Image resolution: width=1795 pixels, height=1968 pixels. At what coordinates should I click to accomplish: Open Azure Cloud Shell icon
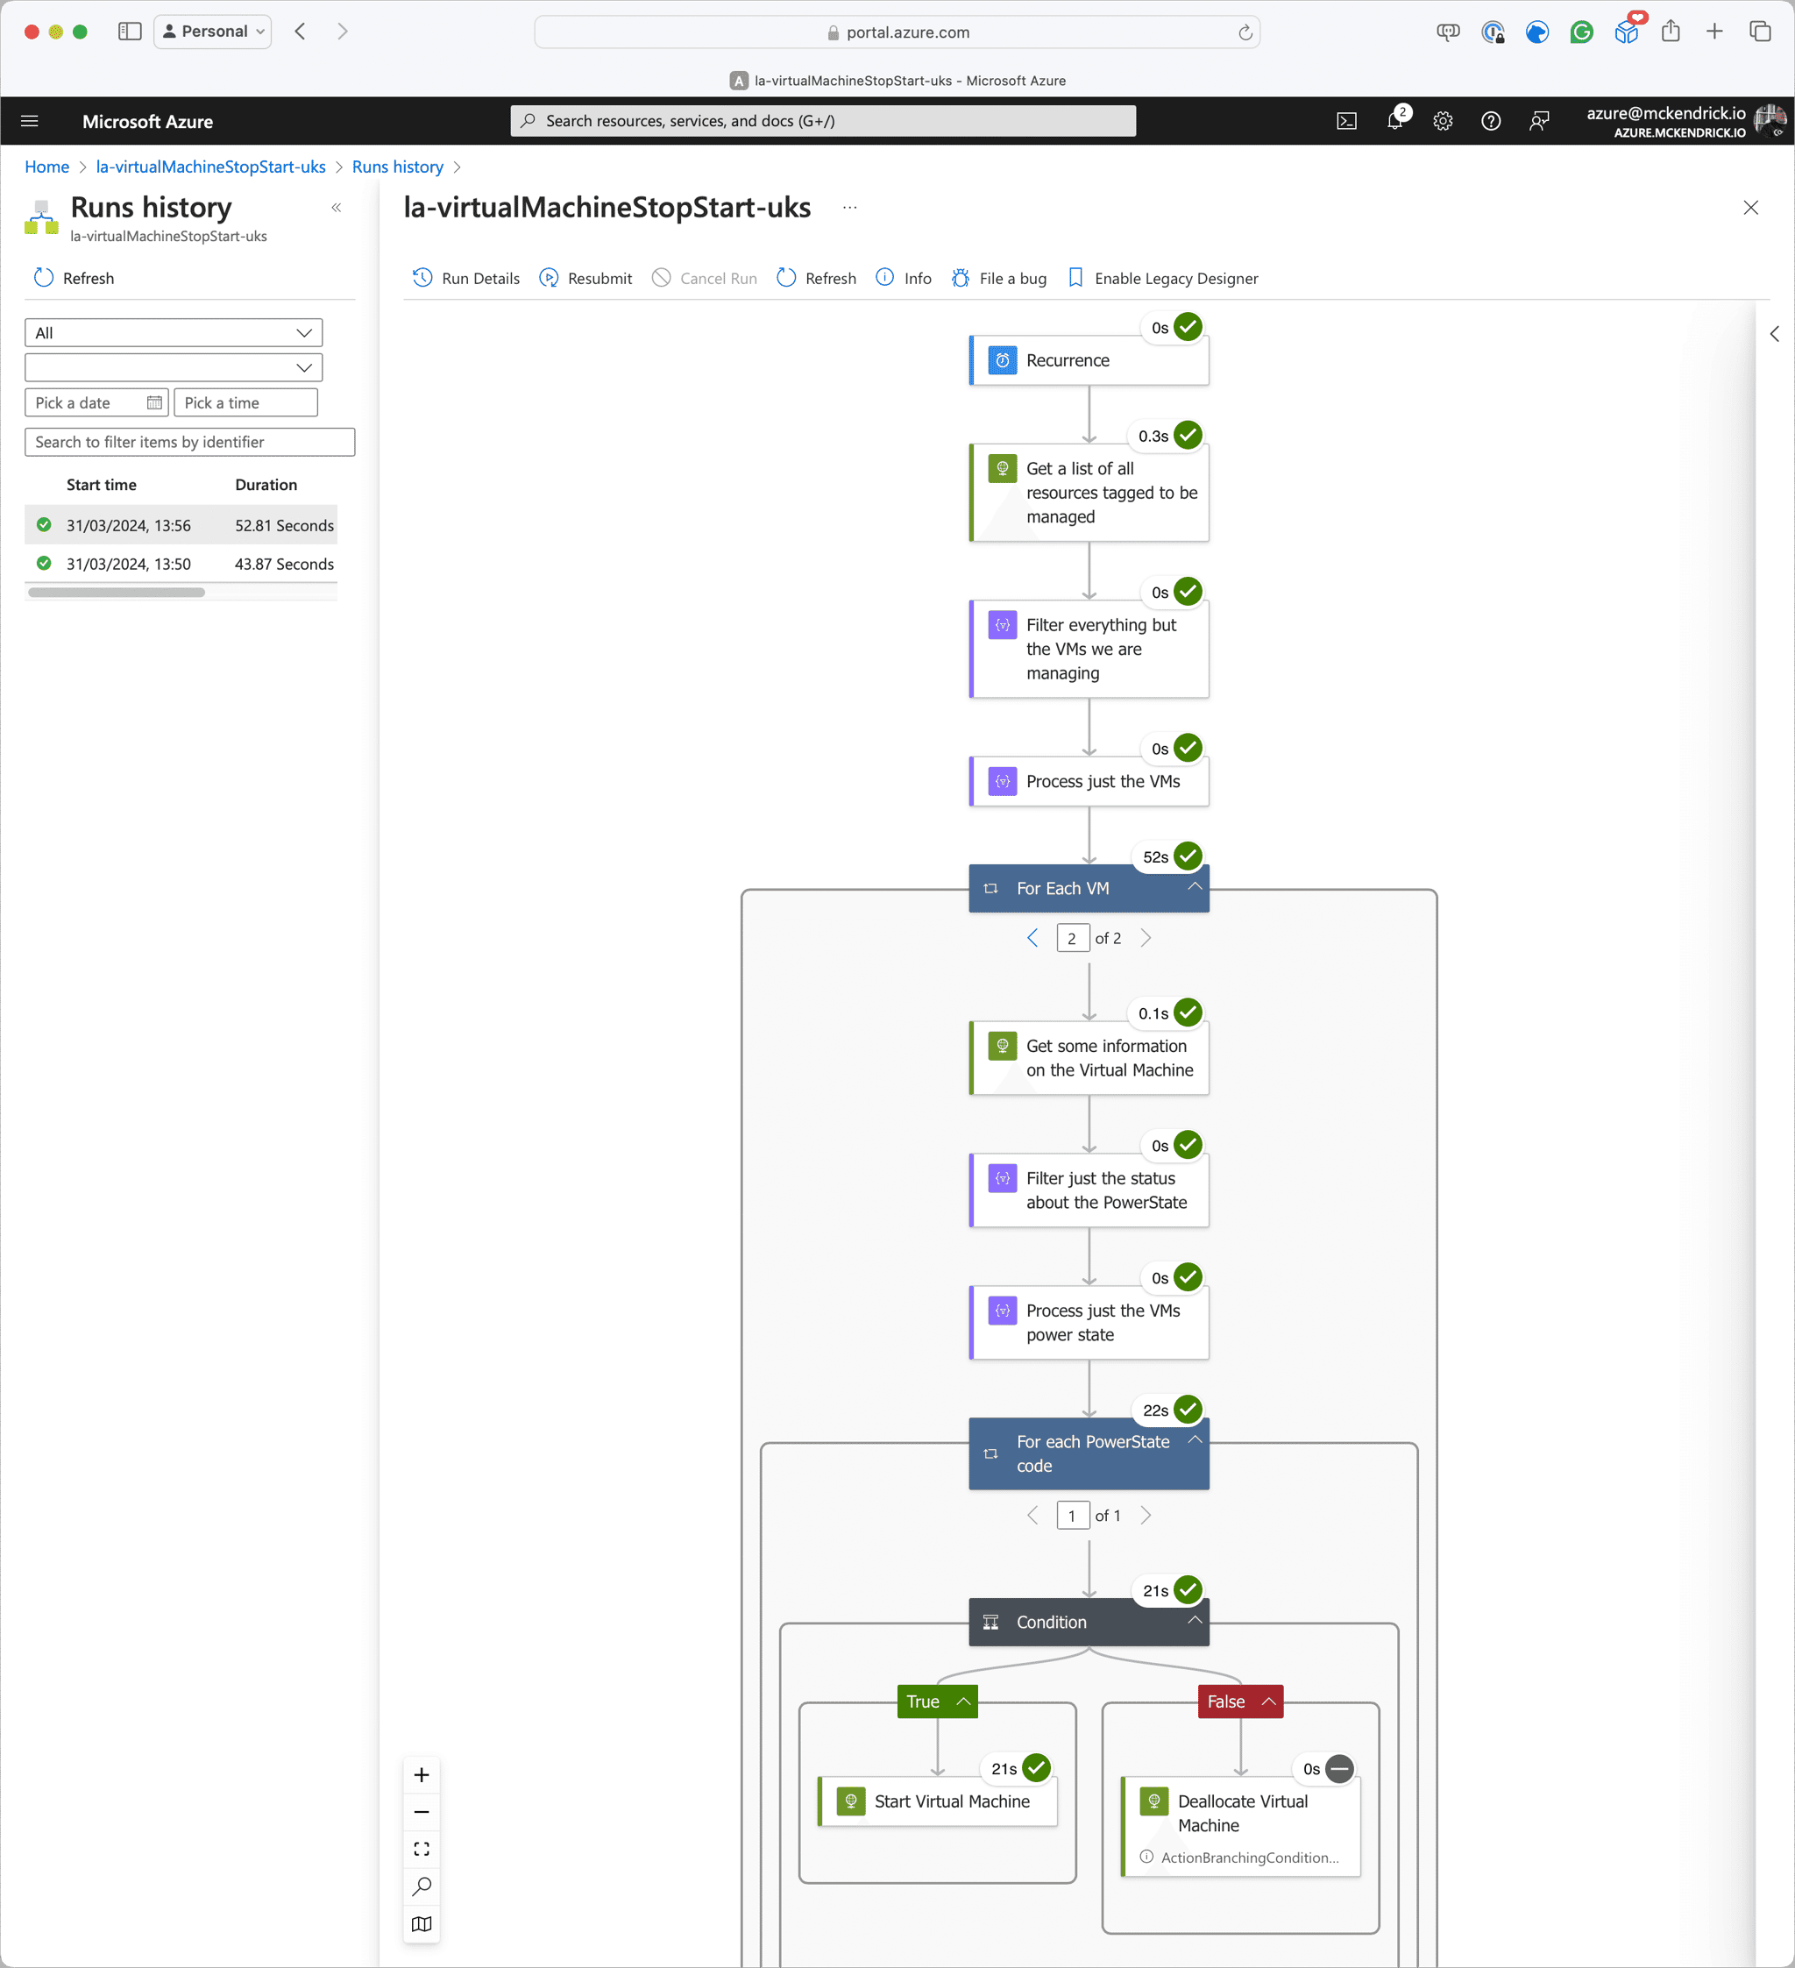1346,121
